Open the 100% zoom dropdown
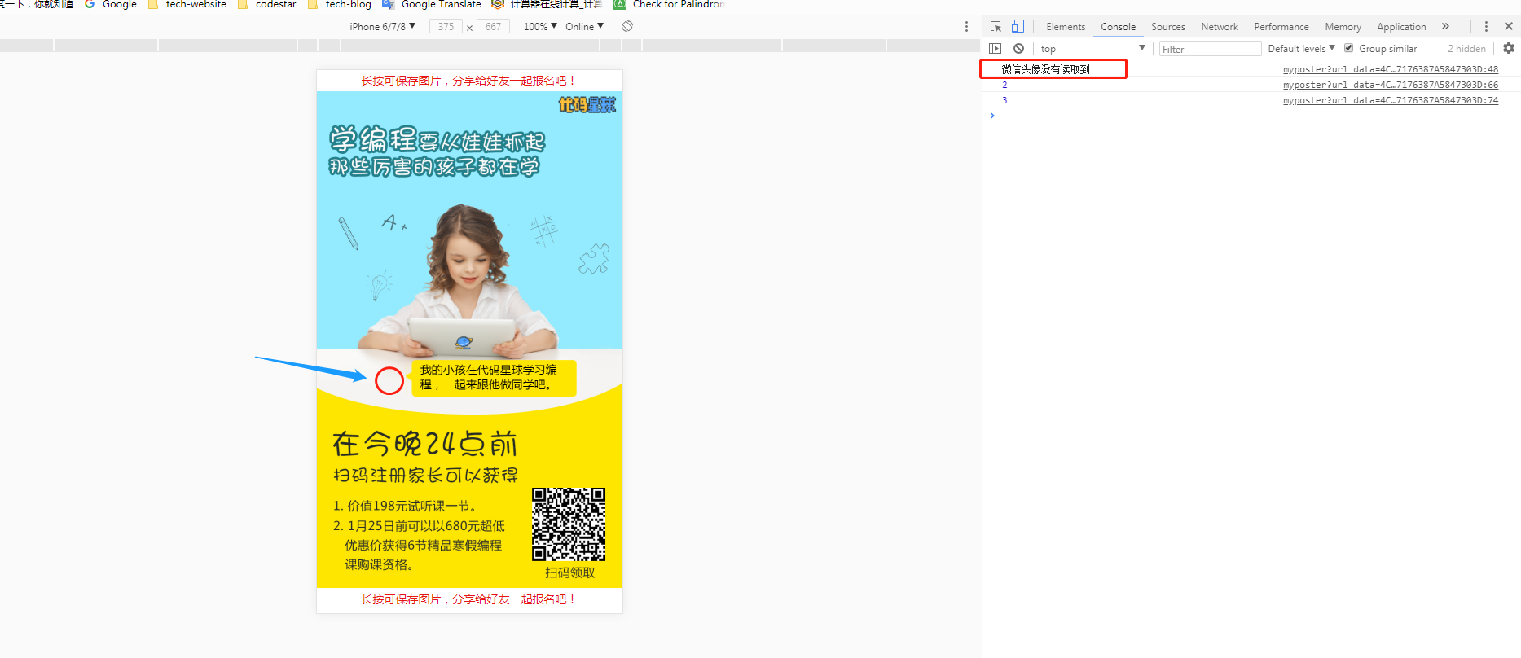Image resolution: width=1521 pixels, height=658 pixels. coord(540,26)
